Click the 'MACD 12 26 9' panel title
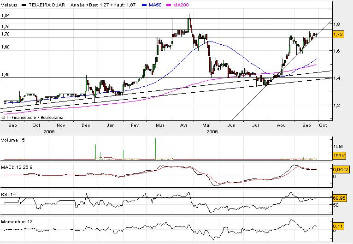 point(17,167)
